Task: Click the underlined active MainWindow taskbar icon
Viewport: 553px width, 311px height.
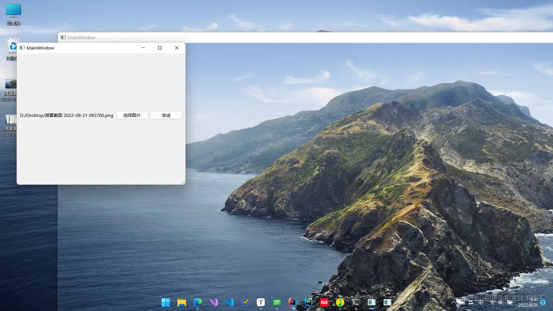Action: click(372, 302)
